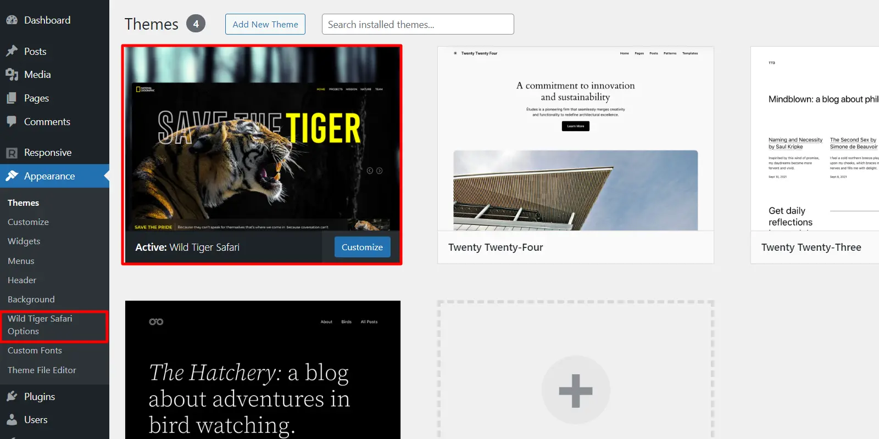
Task: Open Customize submenu link
Action: click(x=28, y=222)
